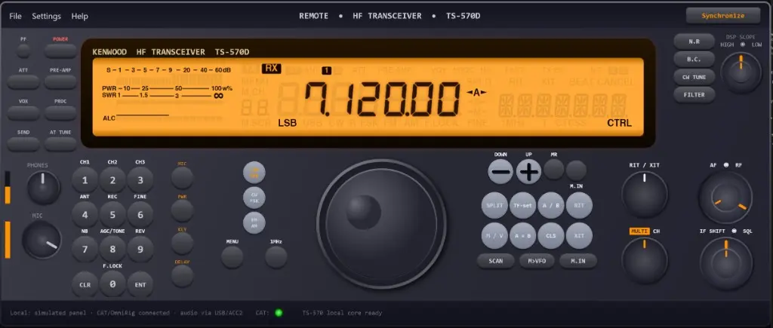Click the button under orange MIC label

tap(183, 178)
